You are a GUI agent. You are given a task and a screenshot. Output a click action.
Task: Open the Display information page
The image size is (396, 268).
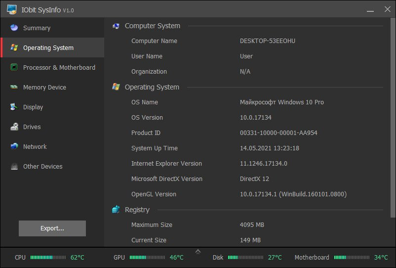tap(52, 107)
